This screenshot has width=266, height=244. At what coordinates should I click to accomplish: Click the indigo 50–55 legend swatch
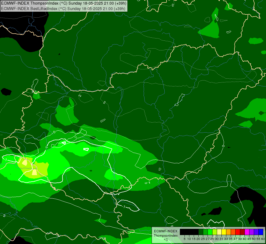[x=256, y=232]
